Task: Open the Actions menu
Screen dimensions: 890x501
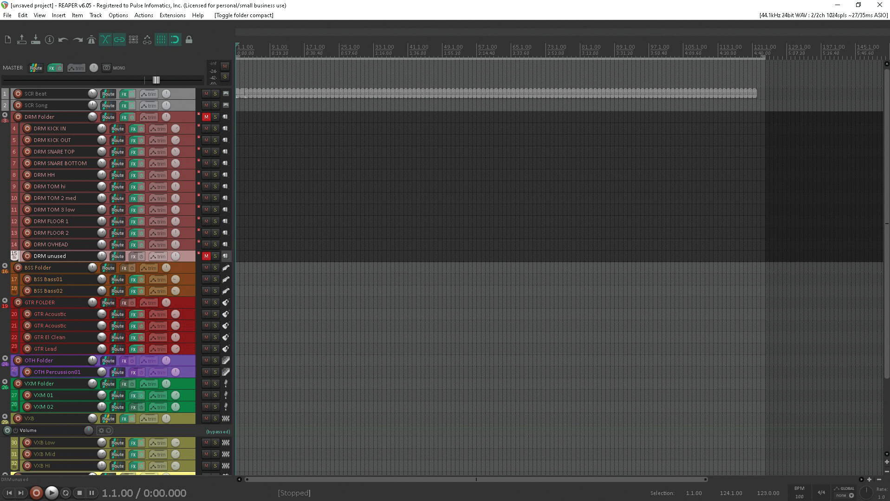Action: click(143, 15)
